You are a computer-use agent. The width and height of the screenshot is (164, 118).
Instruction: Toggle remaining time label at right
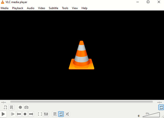click(x=160, y=102)
